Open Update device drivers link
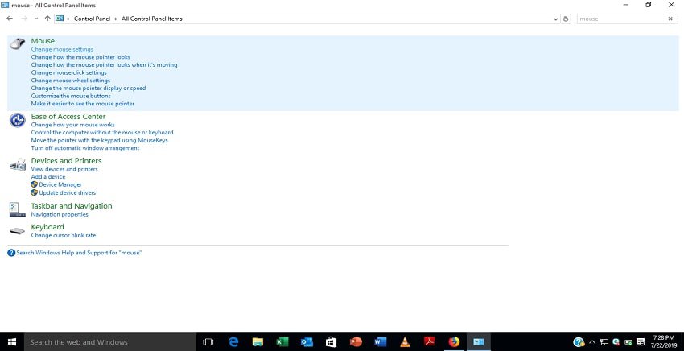This screenshot has height=351, width=684. point(67,192)
